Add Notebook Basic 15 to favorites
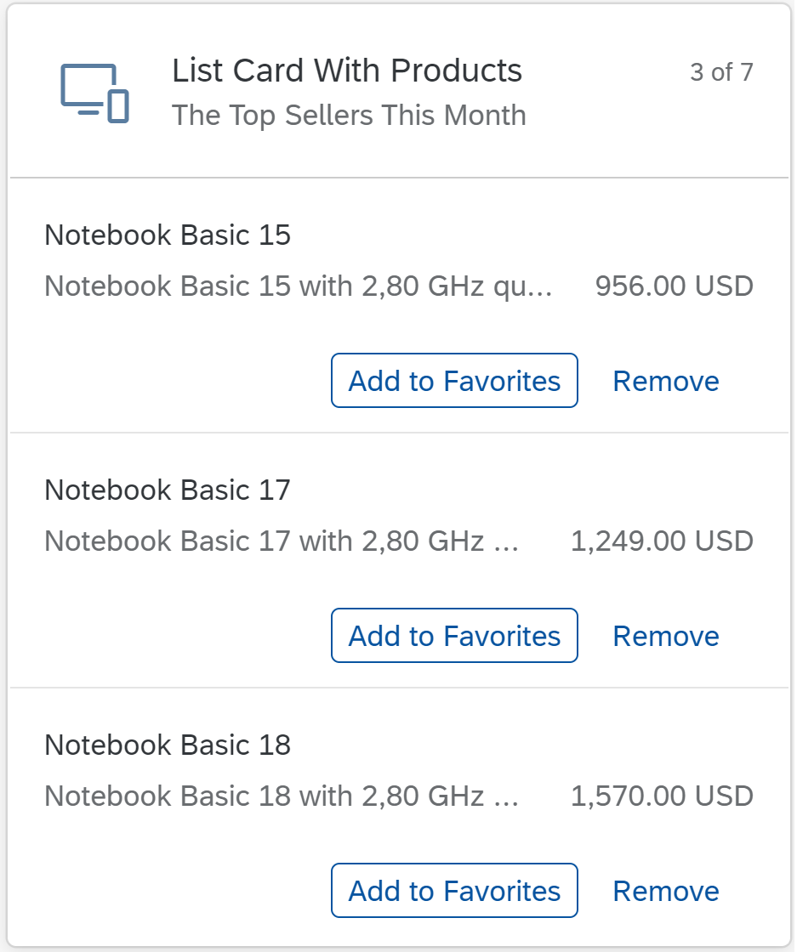 click(455, 381)
